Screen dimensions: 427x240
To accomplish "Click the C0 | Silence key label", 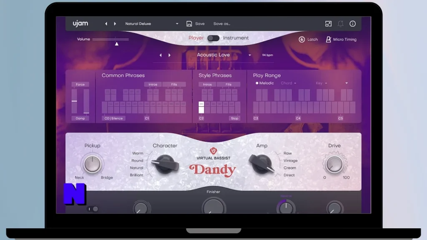I will point(113,118).
